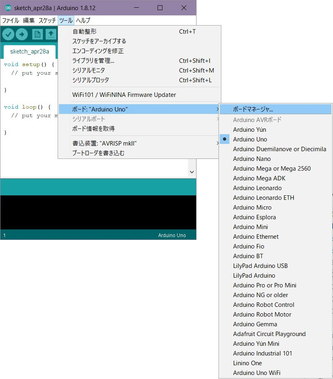333x379 pixels.
Task: Select Arduino Mega or Mega 2560
Action: [x=275, y=169]
